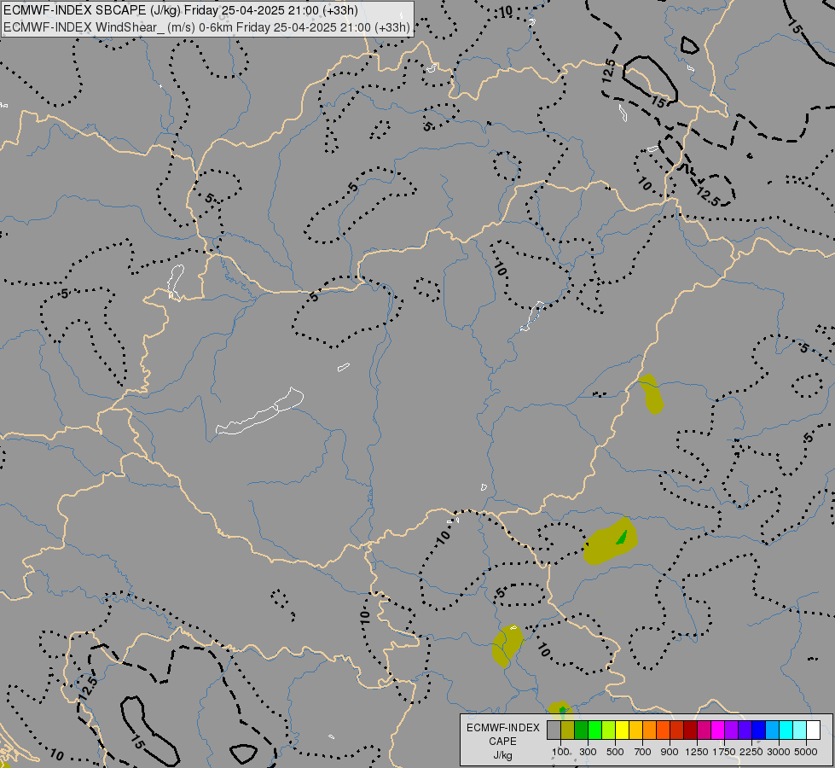The height and width of the screenshot is (768, 835).
Task: Click the 900 legend value
Action: (x=670, y=752)
